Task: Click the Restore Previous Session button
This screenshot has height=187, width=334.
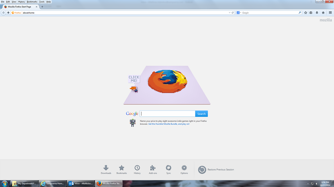Action: [216, 170]
